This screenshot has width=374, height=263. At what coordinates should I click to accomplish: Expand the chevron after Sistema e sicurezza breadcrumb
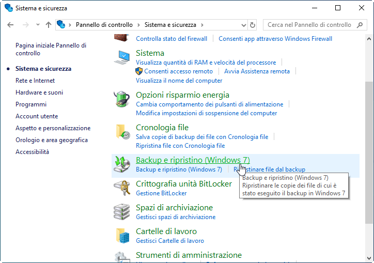pyautogui.click(x=201, y=25)
